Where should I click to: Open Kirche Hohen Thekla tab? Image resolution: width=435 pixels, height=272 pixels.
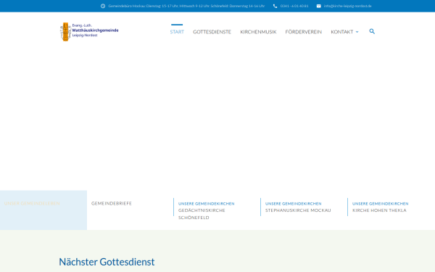pyautogui.click(x=391, y=210)
